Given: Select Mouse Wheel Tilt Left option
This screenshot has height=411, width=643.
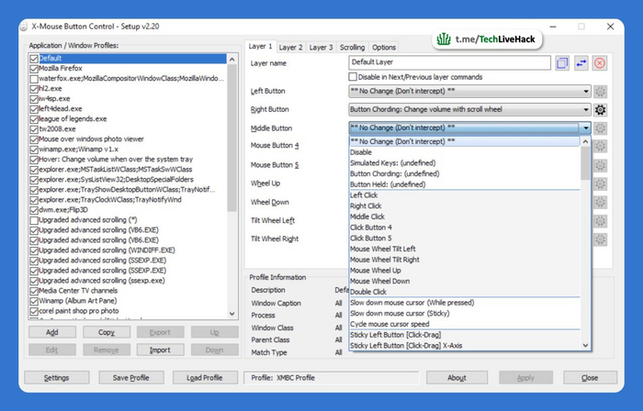Looking at the screenshot, I should pyautogui.click(x=465, y=249).
